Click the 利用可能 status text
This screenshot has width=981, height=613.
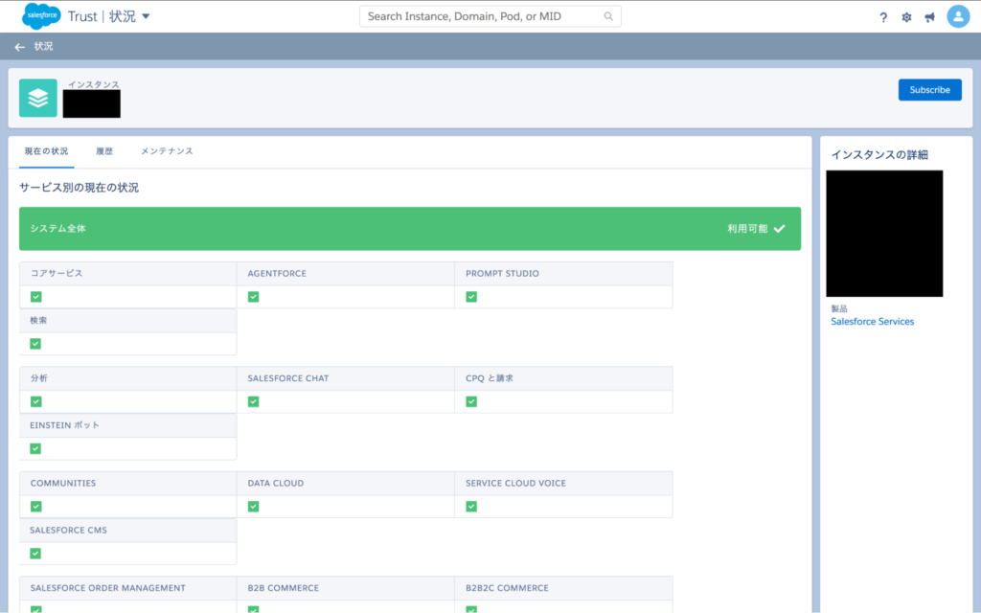click(747, 229)
